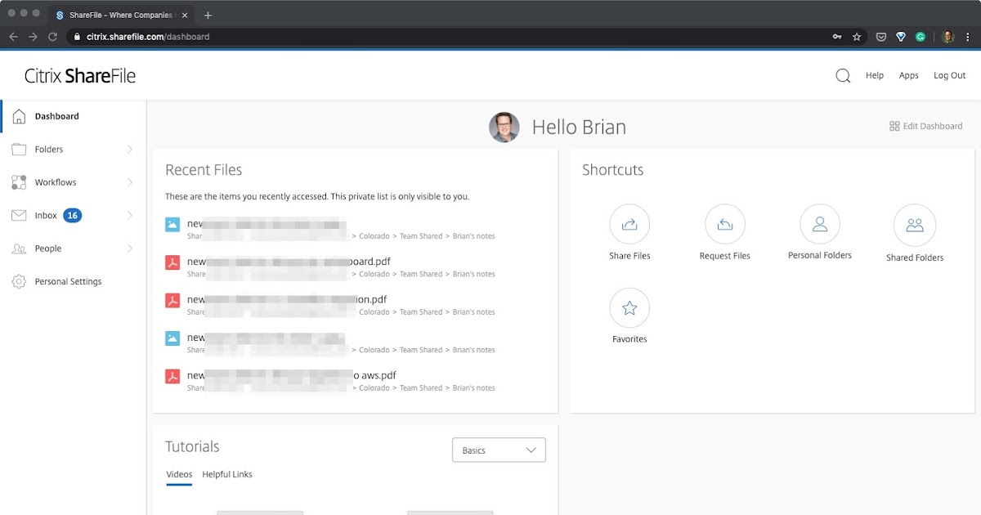This screenshot has height=515, width=981.
Task: Open the Request Files shortcut
Action: click(724, 223)
